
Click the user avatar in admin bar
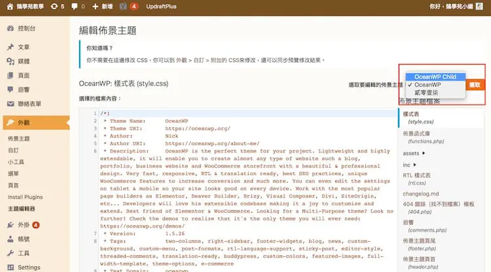click(x=479, y=7)
